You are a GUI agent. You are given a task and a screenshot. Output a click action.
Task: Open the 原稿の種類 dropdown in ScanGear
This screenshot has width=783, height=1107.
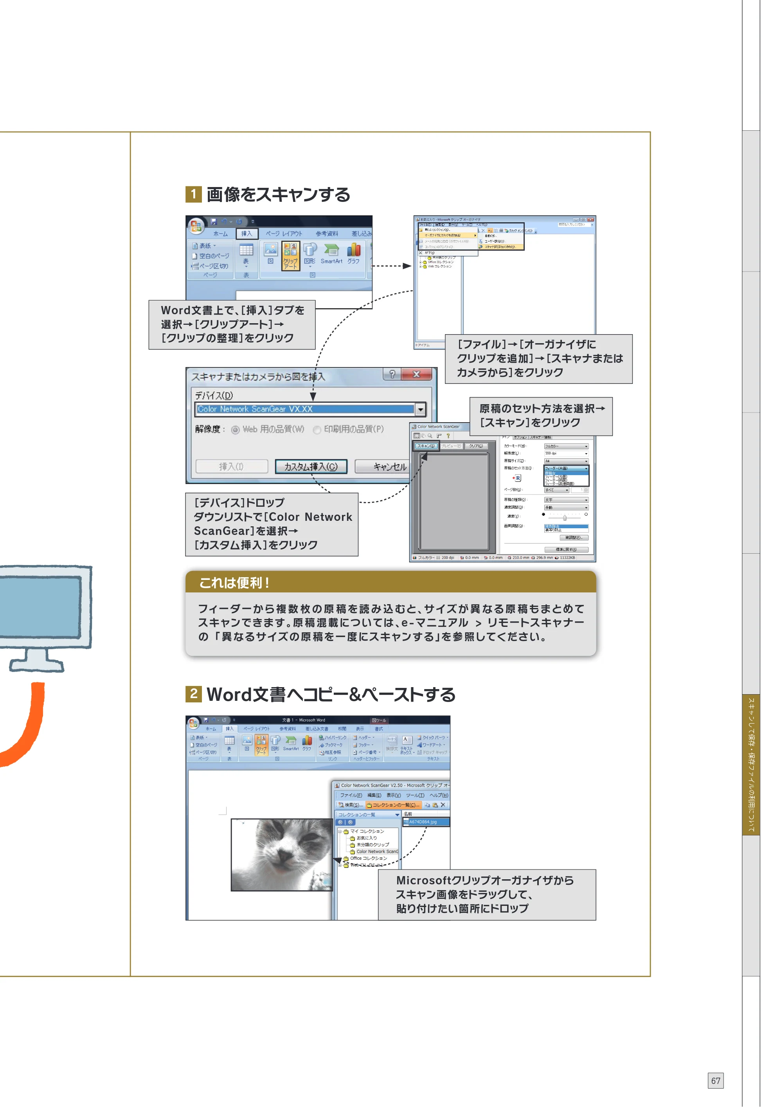[566, 500]
